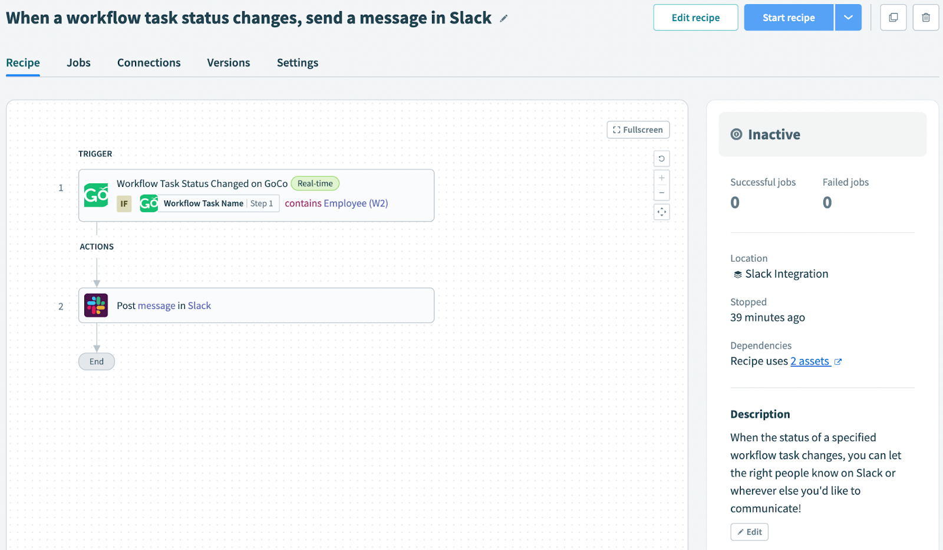Delete the recipe with trash icon
The height and width of the screenshot is (550, 943).
tap(926, 18)
